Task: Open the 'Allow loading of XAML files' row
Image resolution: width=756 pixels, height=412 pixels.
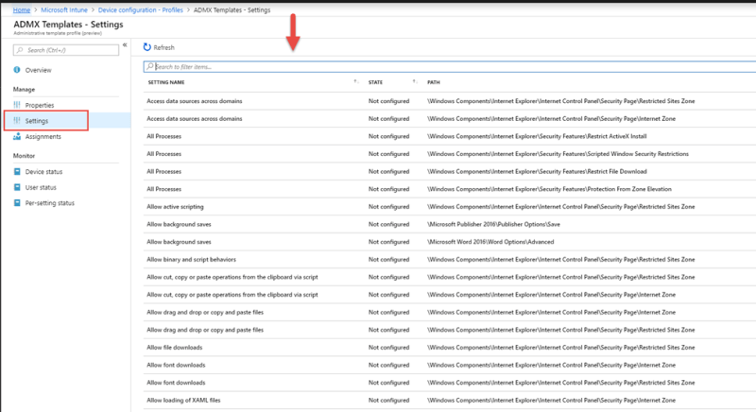Action: point(182,402)
